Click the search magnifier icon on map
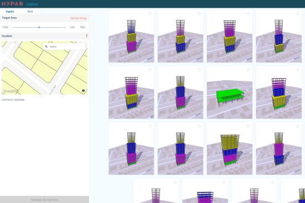This screenshot has height=203, width=305. click(x=46, y=46)
